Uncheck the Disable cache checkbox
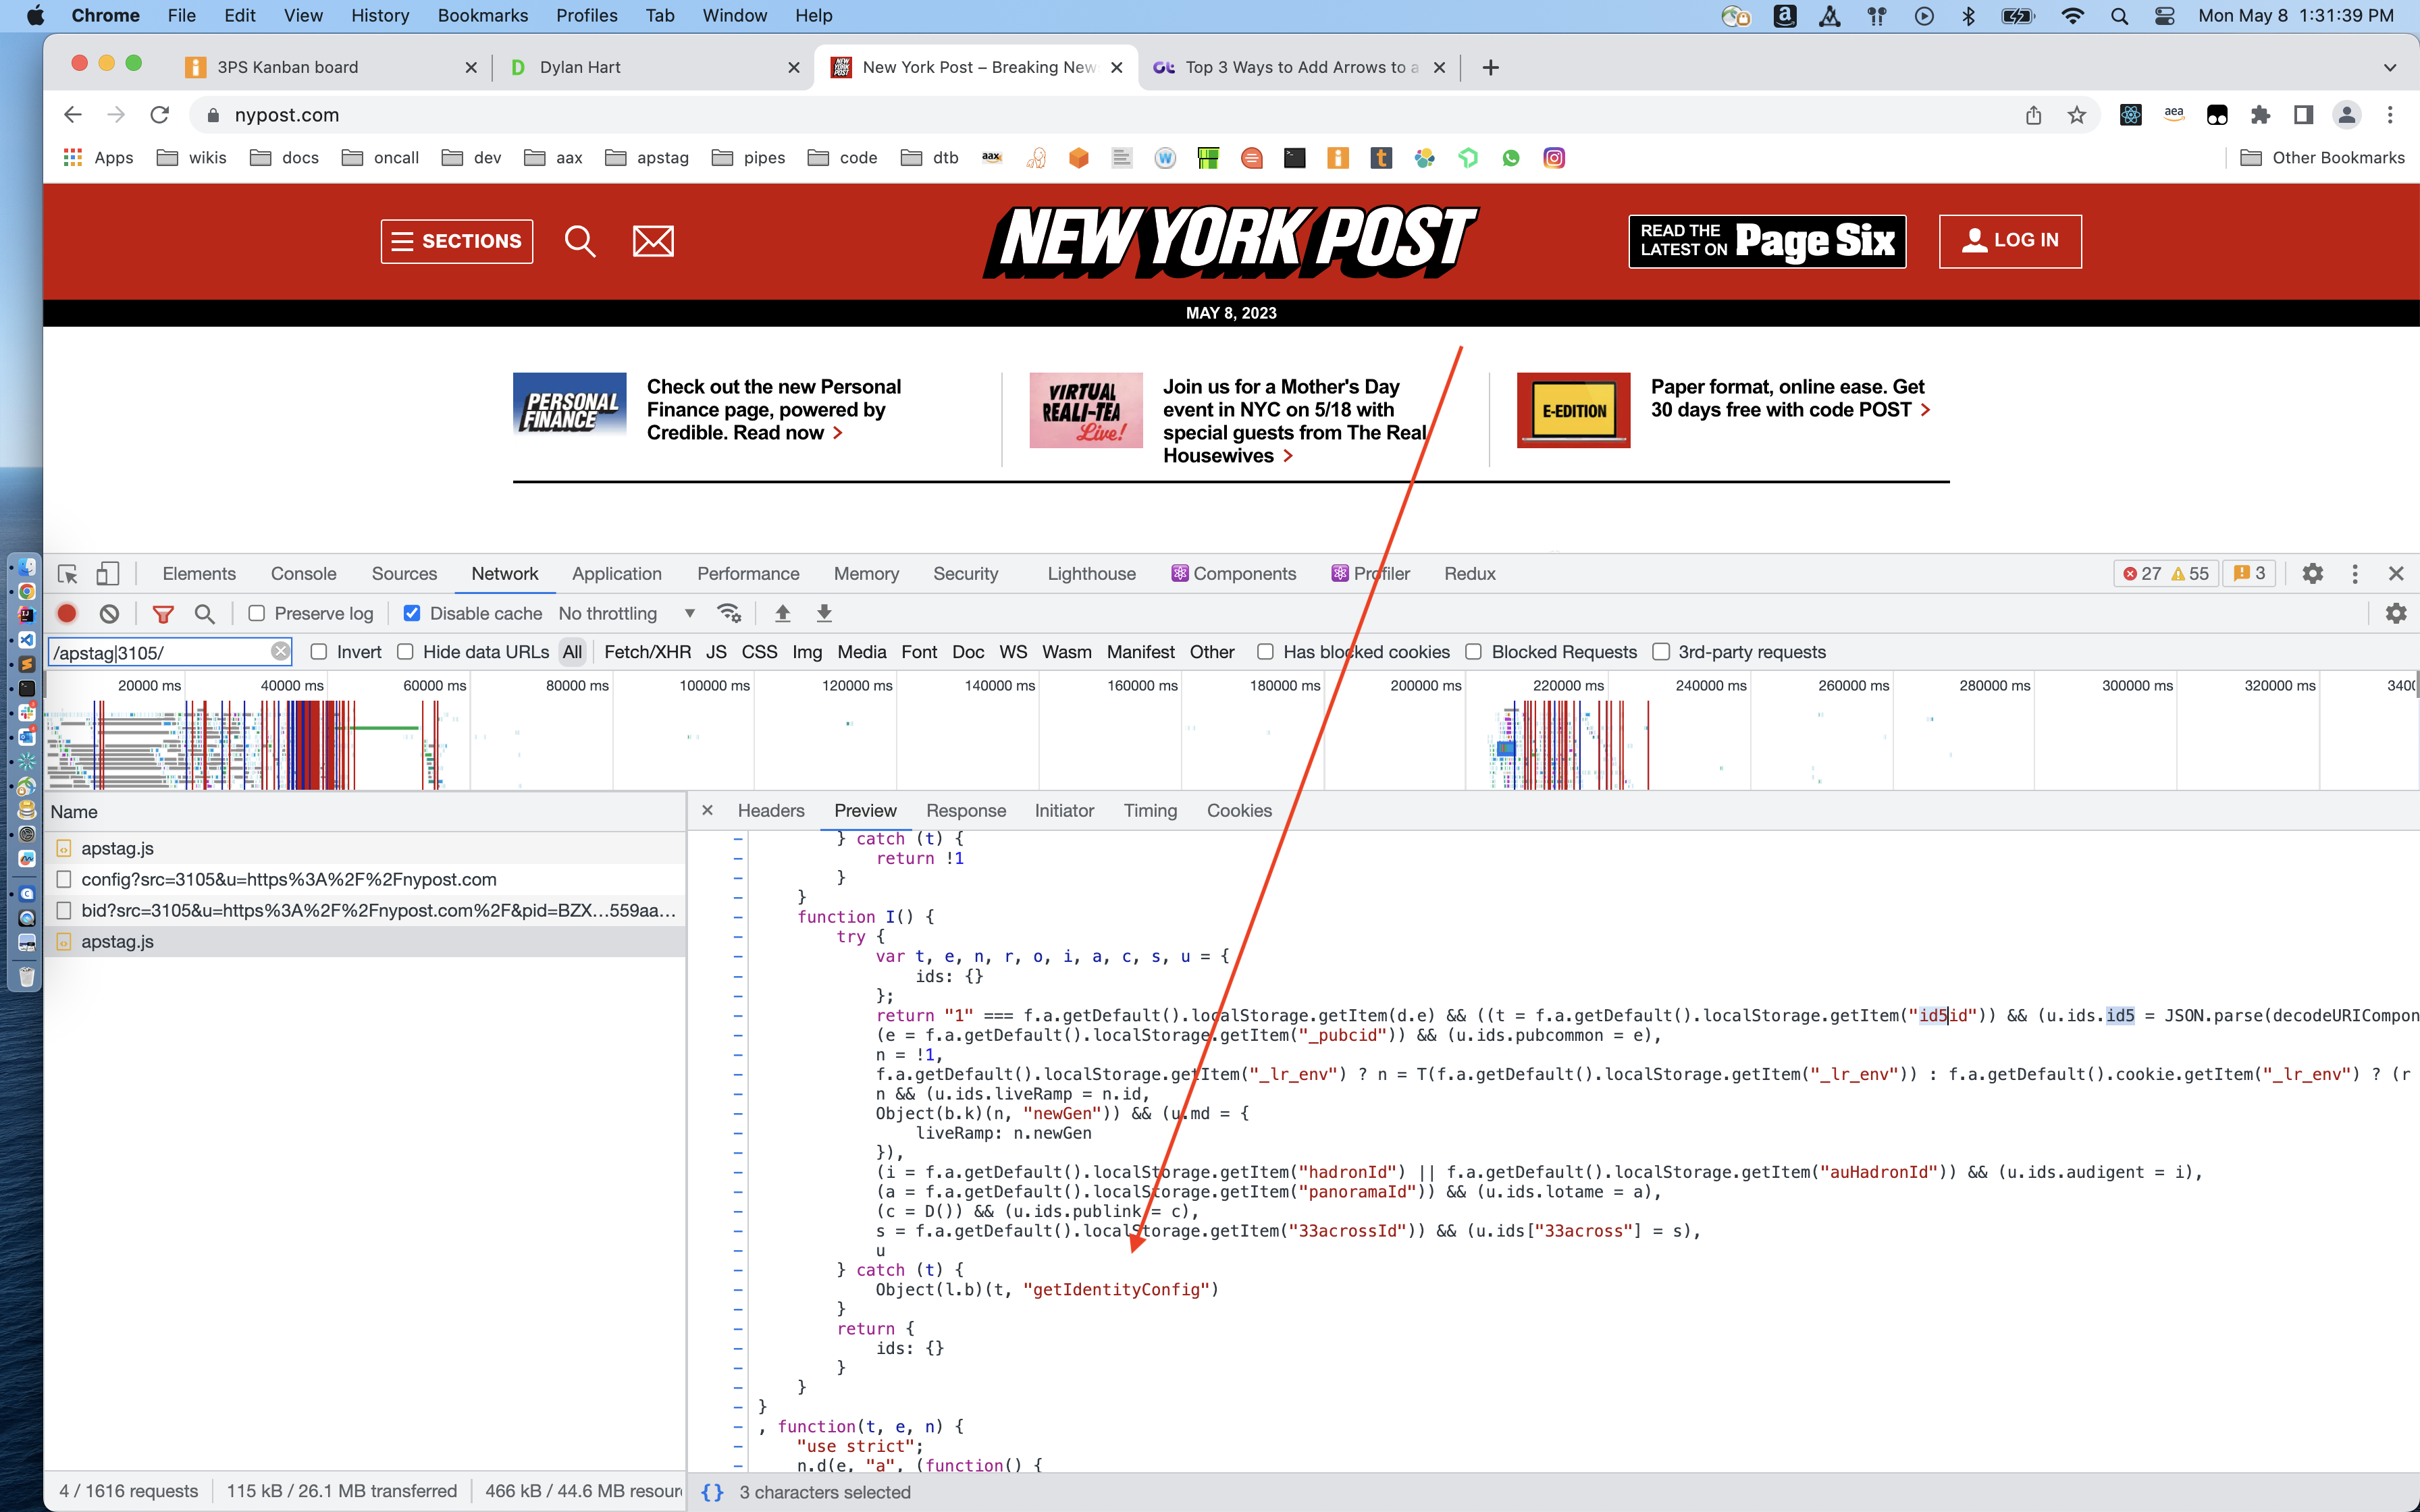The height and width of the screenshot is (1512, 2420). (412, 613)
